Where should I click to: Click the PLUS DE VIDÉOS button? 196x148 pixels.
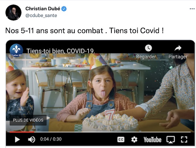point(28,120)
